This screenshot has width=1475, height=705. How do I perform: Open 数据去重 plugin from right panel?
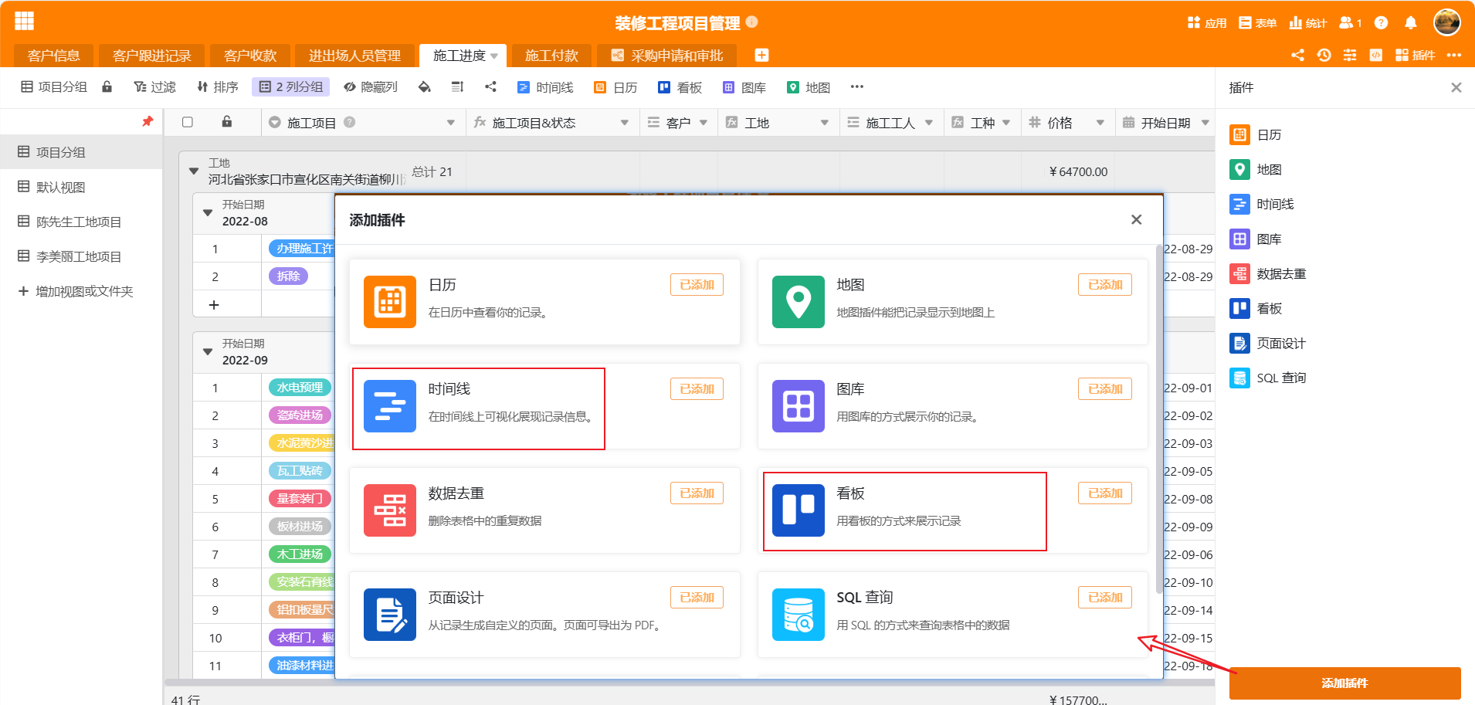1280,274
